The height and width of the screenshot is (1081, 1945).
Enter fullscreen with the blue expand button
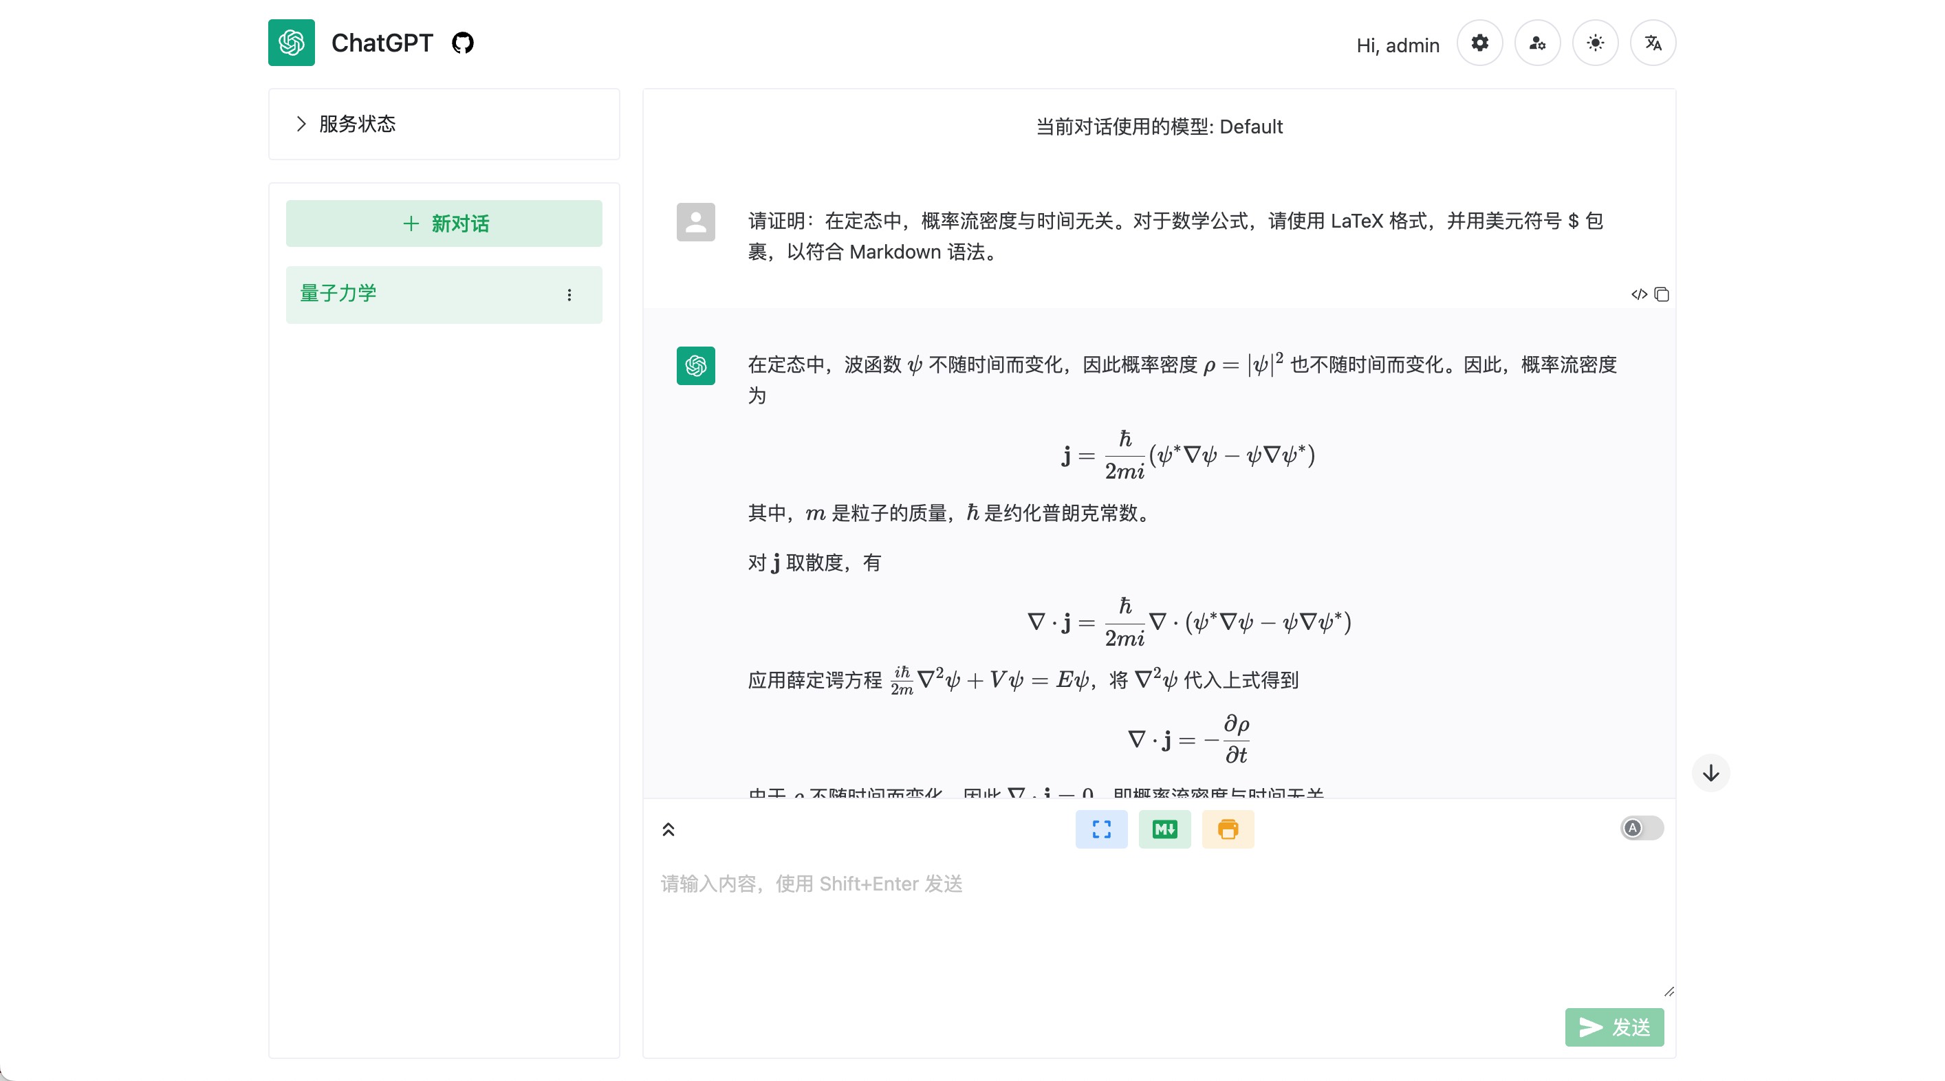click(x=1101, y=829)
